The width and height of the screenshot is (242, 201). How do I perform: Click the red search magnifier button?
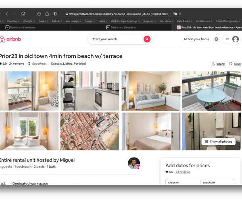click(147, 39)
